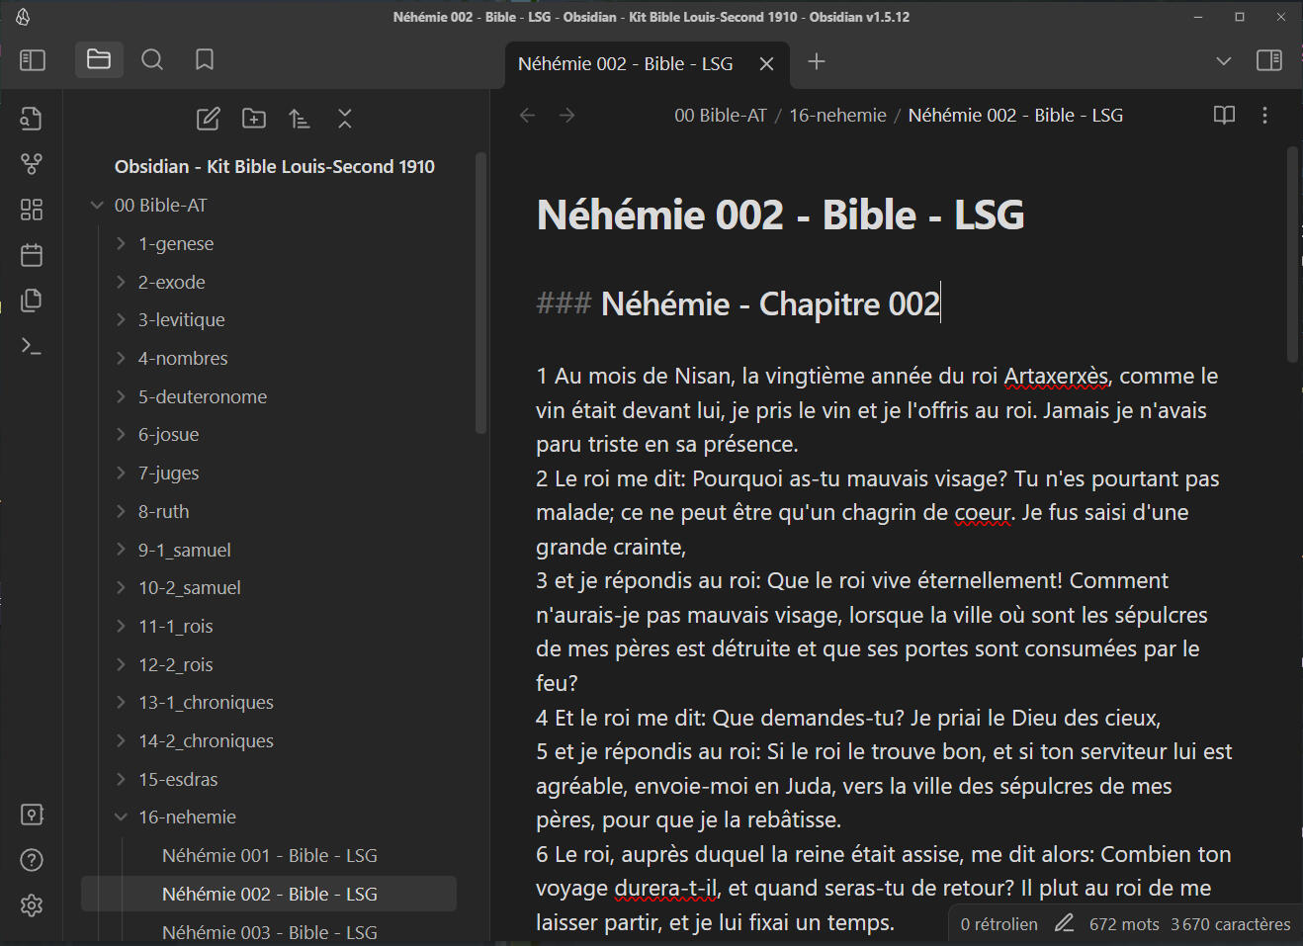
Task: Toggle the right sidebar
Action: coord(1268,59)
